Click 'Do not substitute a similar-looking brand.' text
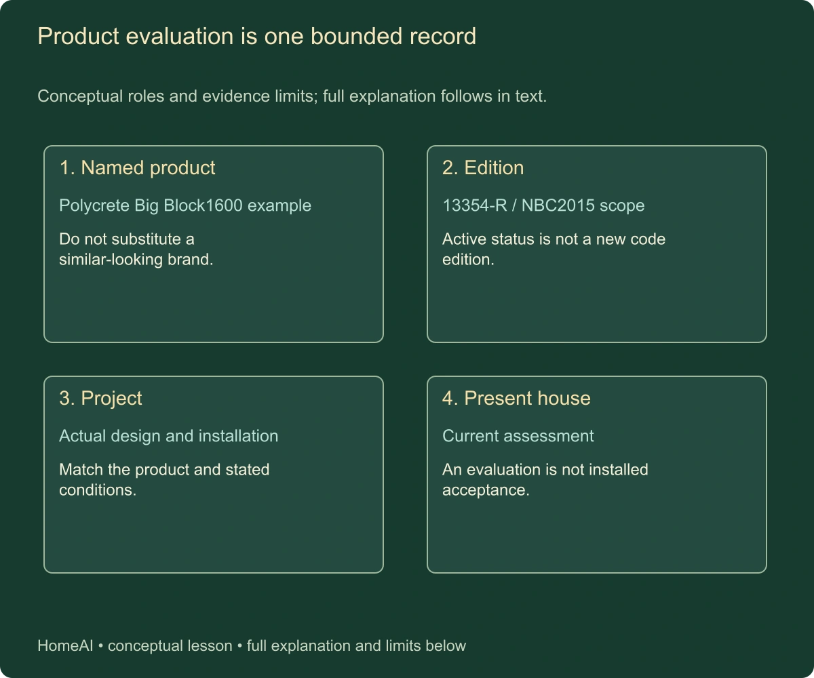Screen dimensions: 814x678 [136, 250]
